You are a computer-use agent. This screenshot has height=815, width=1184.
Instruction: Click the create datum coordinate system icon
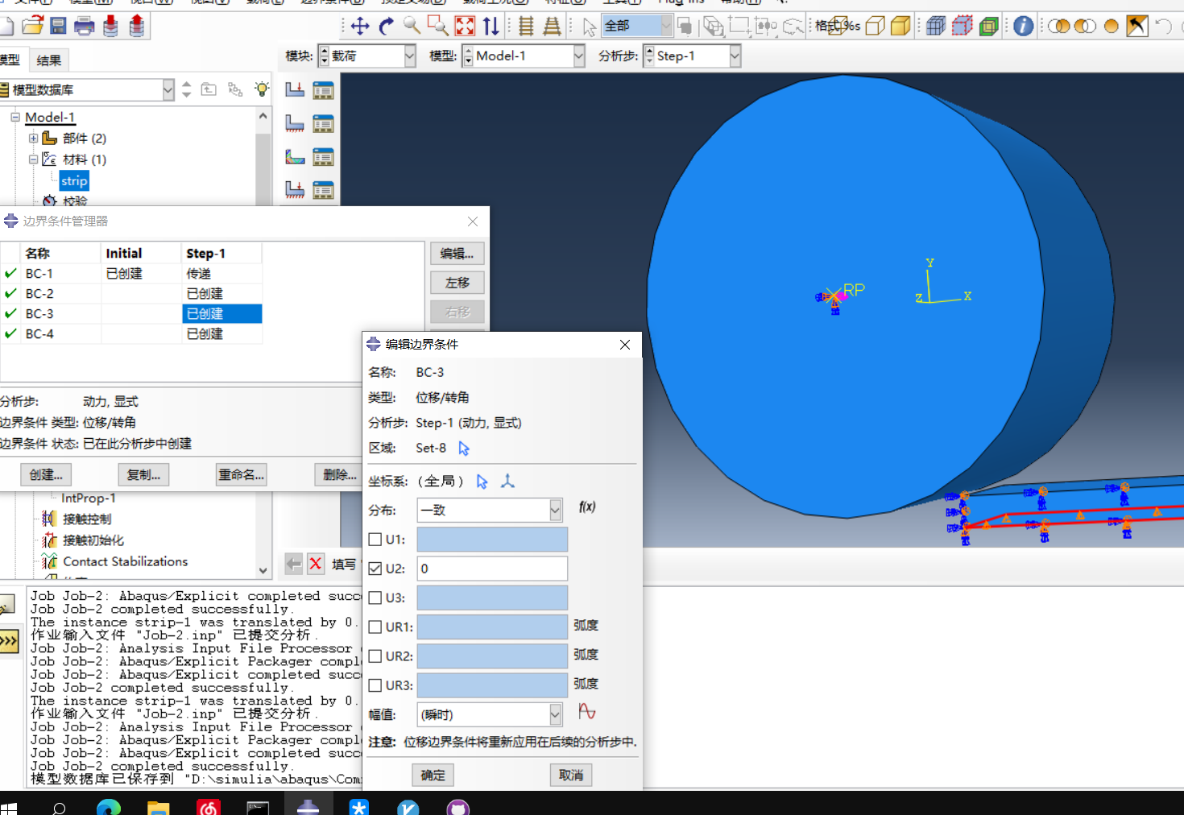coord(507,482)
